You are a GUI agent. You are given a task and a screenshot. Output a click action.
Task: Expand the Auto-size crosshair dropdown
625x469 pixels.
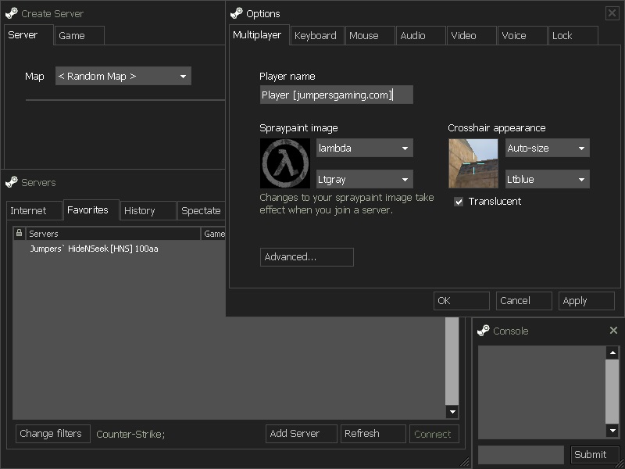pos(547,148)
